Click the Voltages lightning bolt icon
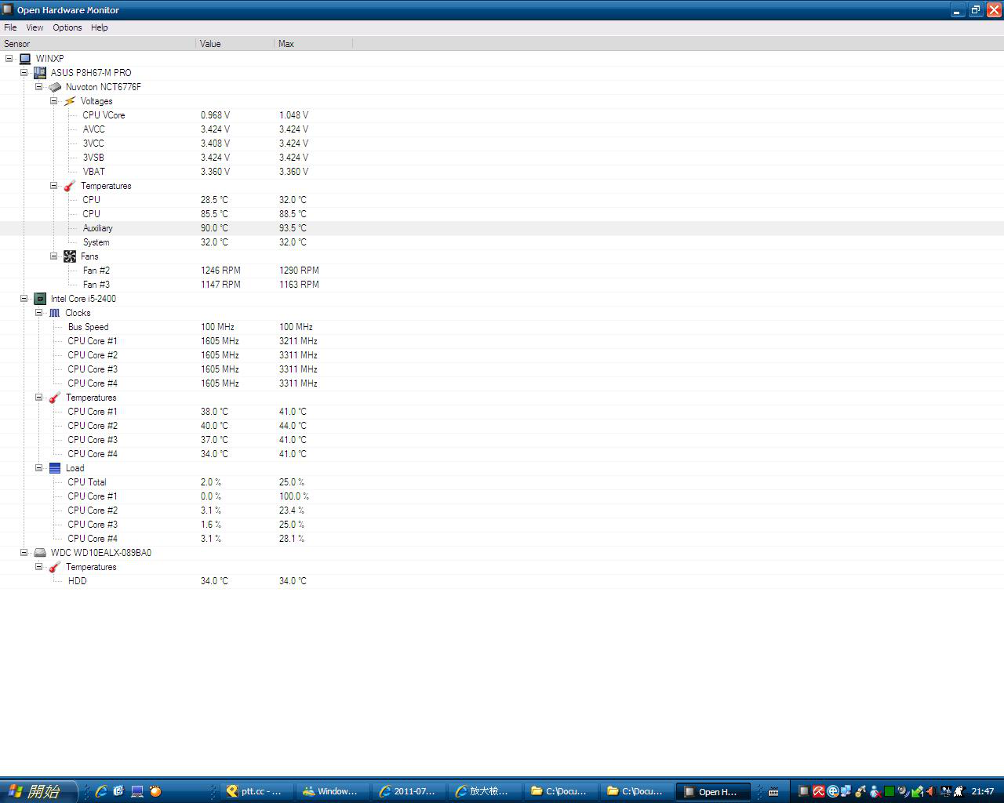The width and height of the screenshot is (1004, 803). pyautogui.click(x=70, y=101)
